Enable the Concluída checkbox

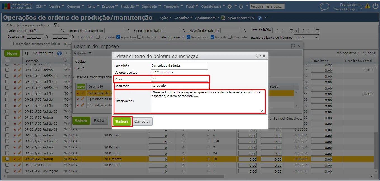pyautogui.click(x=230, y=37)
